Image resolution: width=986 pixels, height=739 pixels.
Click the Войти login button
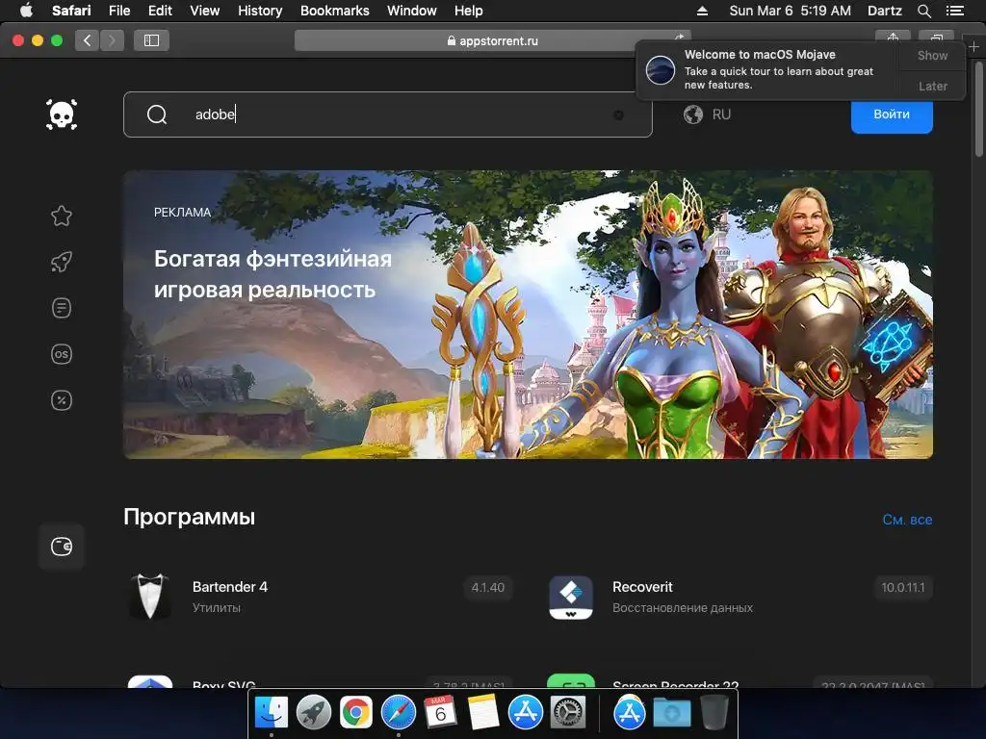[x=892, y=115]
